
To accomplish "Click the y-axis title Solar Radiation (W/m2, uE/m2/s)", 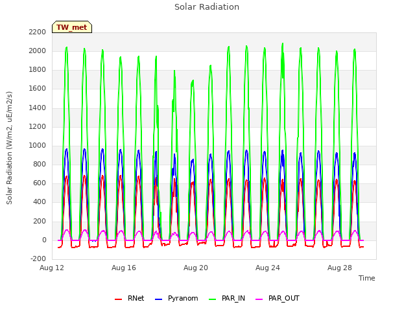I will pos(9,148).
